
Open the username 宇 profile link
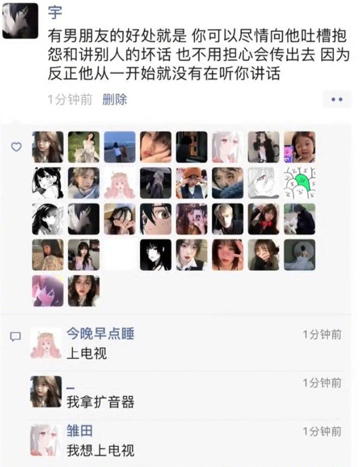tap(55, 13)
